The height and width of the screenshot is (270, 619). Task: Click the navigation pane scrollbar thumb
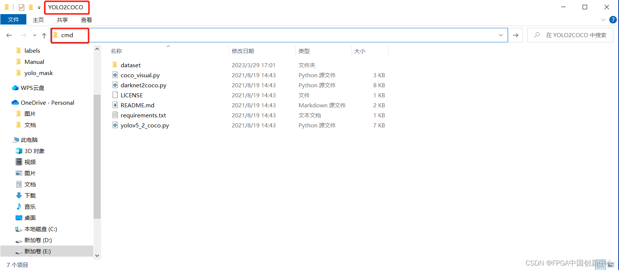[x=97, y=156]
